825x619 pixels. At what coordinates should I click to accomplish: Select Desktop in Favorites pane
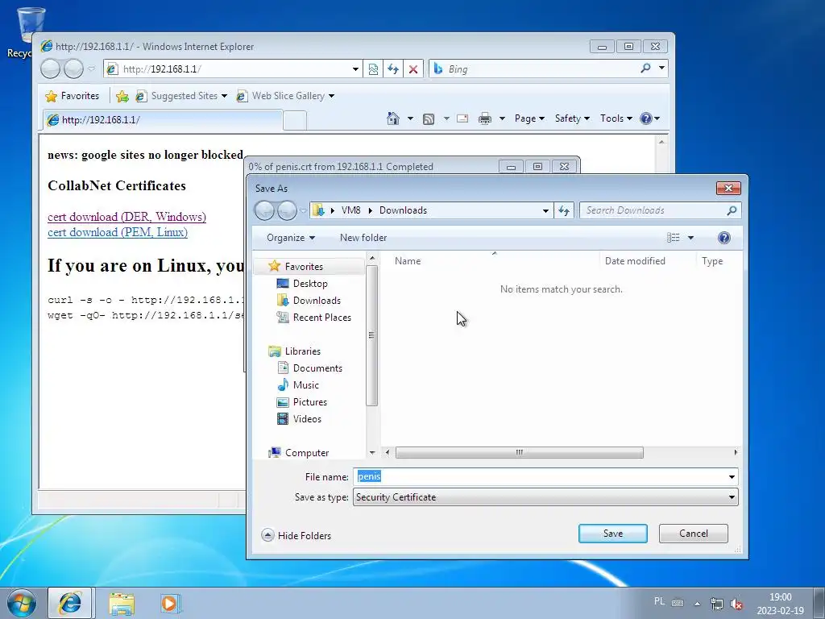point(310,284)
